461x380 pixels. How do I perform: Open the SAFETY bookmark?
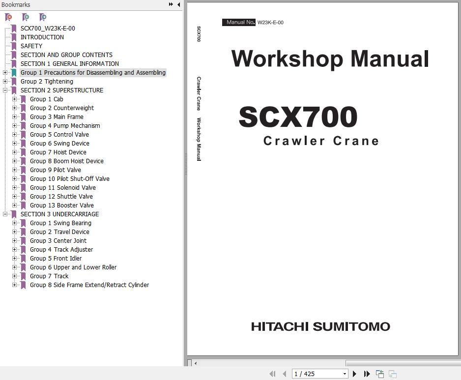[31, 46]
